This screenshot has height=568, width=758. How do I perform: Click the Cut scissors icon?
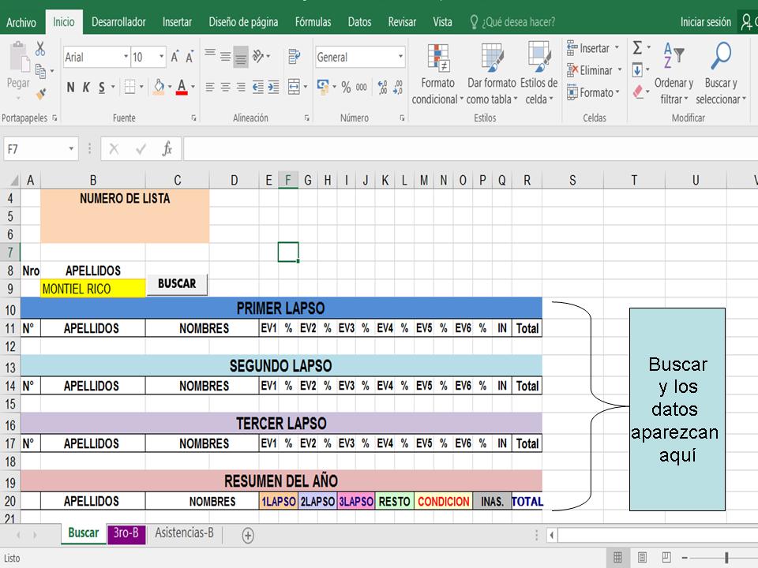click(40, 48)
